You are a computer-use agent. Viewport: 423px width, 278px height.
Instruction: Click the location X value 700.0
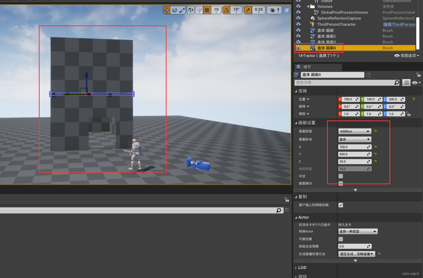click(351, 99)
